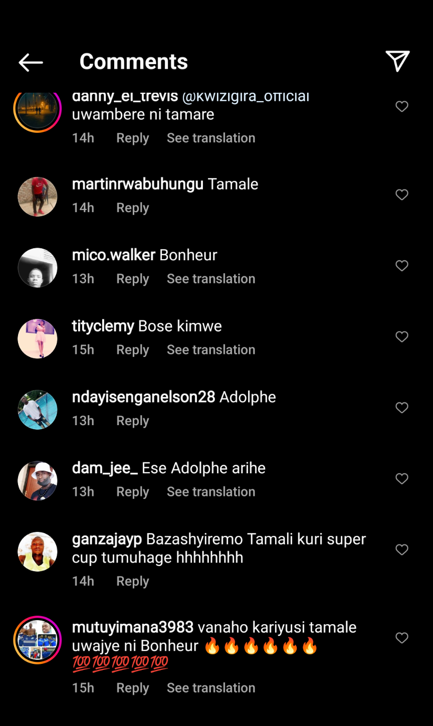Image resolution: width=433 pixels, height=726 pixels.
Task: View mico.walker's profile picture
Action: click(38, 268)
